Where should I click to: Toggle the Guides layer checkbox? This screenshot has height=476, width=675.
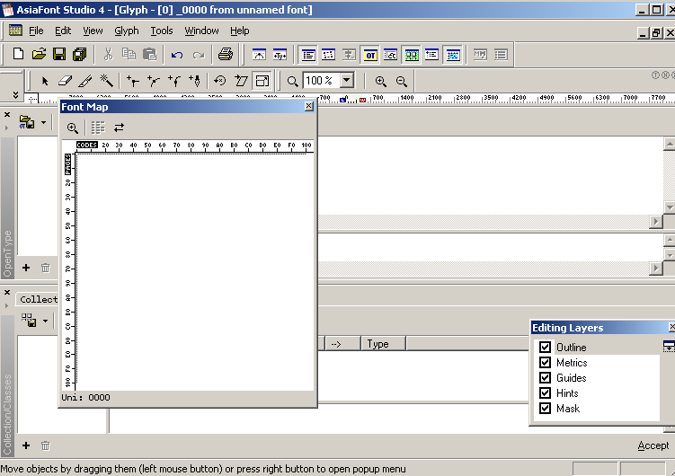[545, 377]
